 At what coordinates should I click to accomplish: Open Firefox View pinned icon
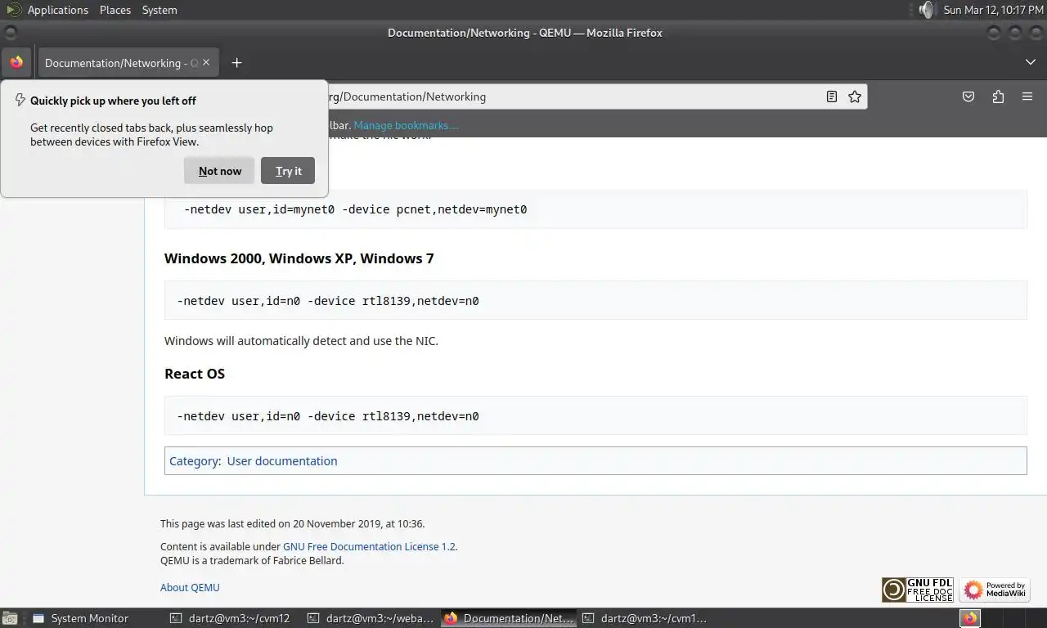(x=16, y=62)
